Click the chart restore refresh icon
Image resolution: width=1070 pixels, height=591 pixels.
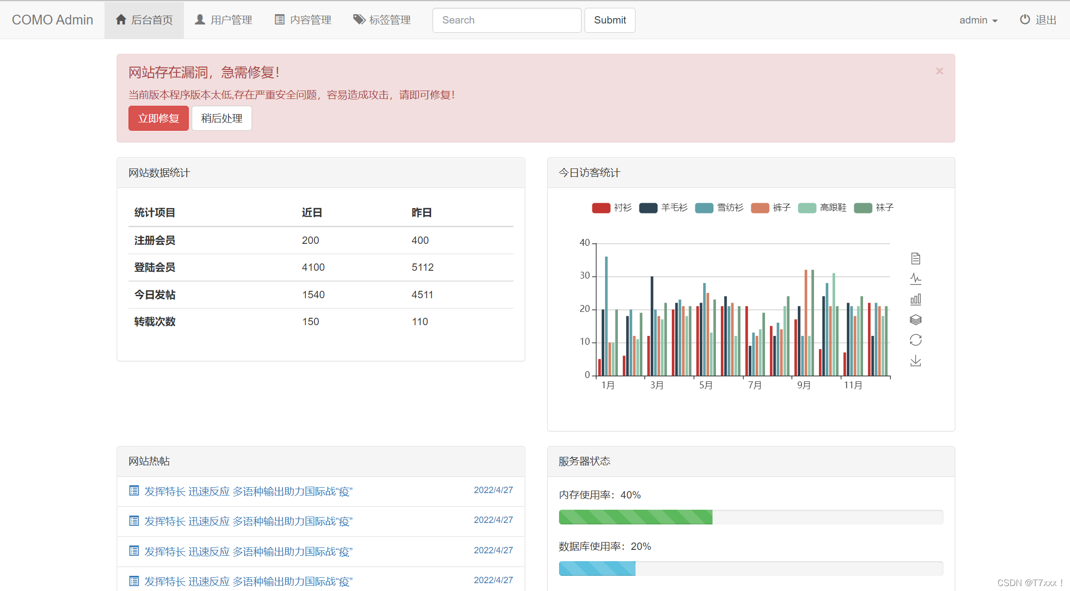[x=916, y=340]
